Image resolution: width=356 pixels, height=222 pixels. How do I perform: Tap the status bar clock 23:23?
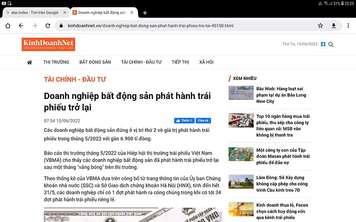click(349, 4)
